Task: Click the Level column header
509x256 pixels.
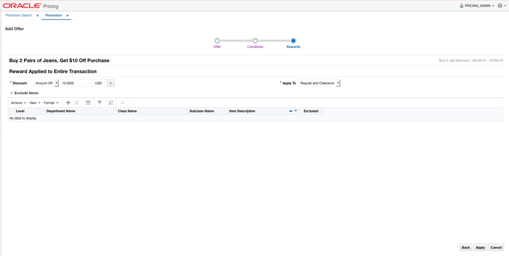Action: point(30,111)
